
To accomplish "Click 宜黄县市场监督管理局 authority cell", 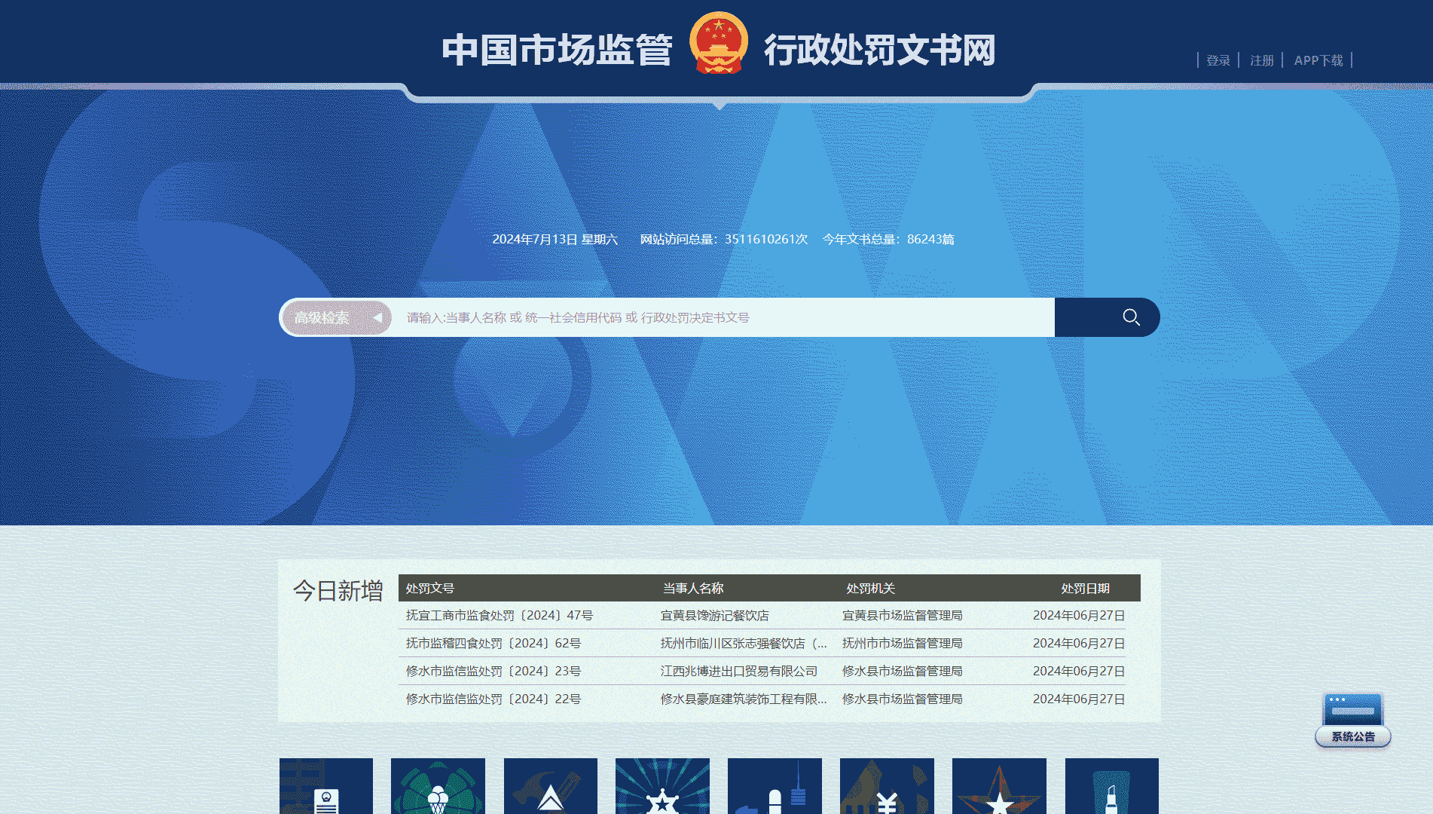I will tap(903, 616).
